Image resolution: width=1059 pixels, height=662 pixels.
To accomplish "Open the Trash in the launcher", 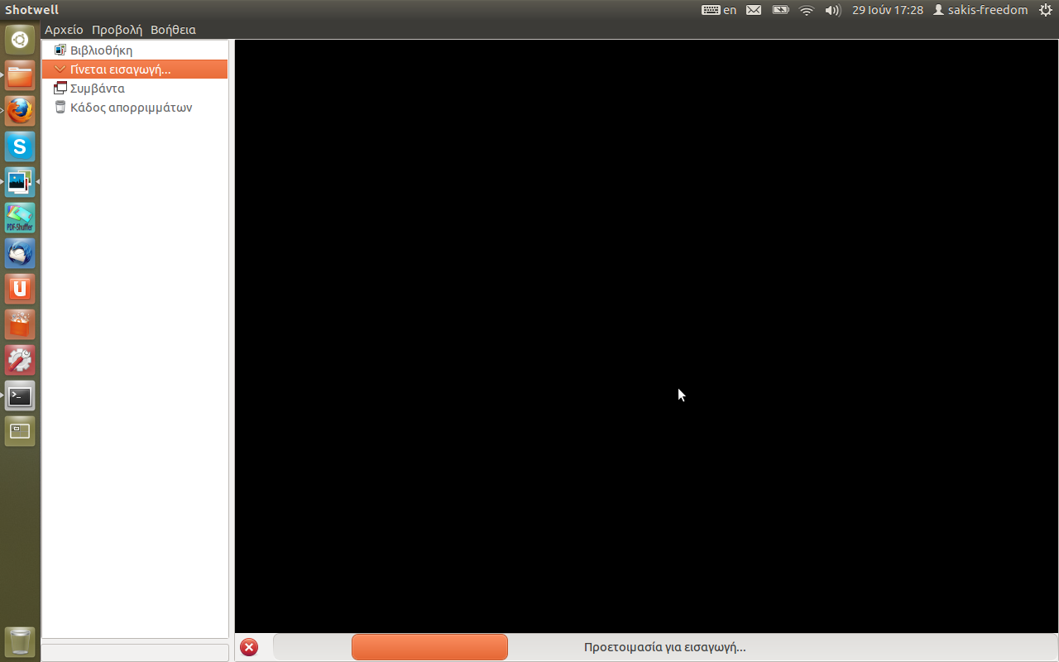I will click(20, 641).
